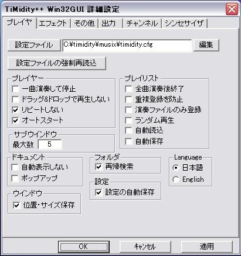Image resolution: width=241 pixels, height=256 pixels.
Task: Enable ランダム再生 in playlist options
Action: pos(128,120)
